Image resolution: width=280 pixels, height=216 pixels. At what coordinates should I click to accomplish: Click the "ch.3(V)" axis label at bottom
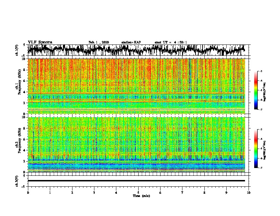tap(17, 181)
